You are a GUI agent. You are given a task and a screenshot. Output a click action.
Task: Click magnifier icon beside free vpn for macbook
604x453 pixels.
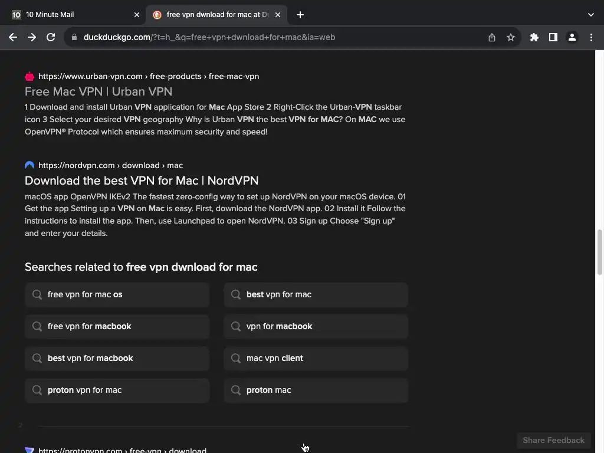[37, 326]
